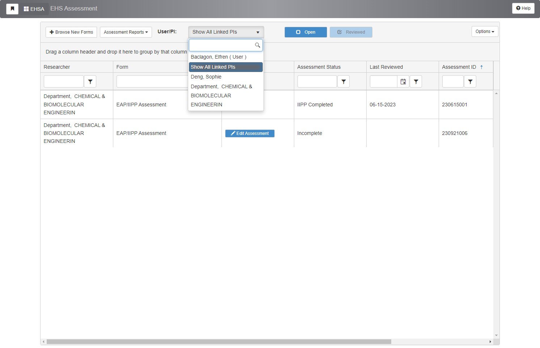
Task: Collapse the User/PI Show All Linked PIs dropdown
Action: tap(226, 32)
